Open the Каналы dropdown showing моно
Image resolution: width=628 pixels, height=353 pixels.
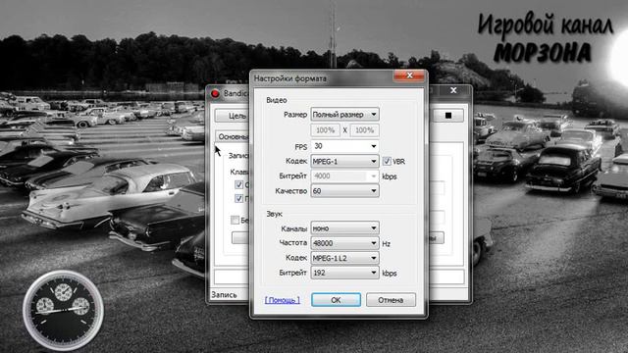click(344, 228)
